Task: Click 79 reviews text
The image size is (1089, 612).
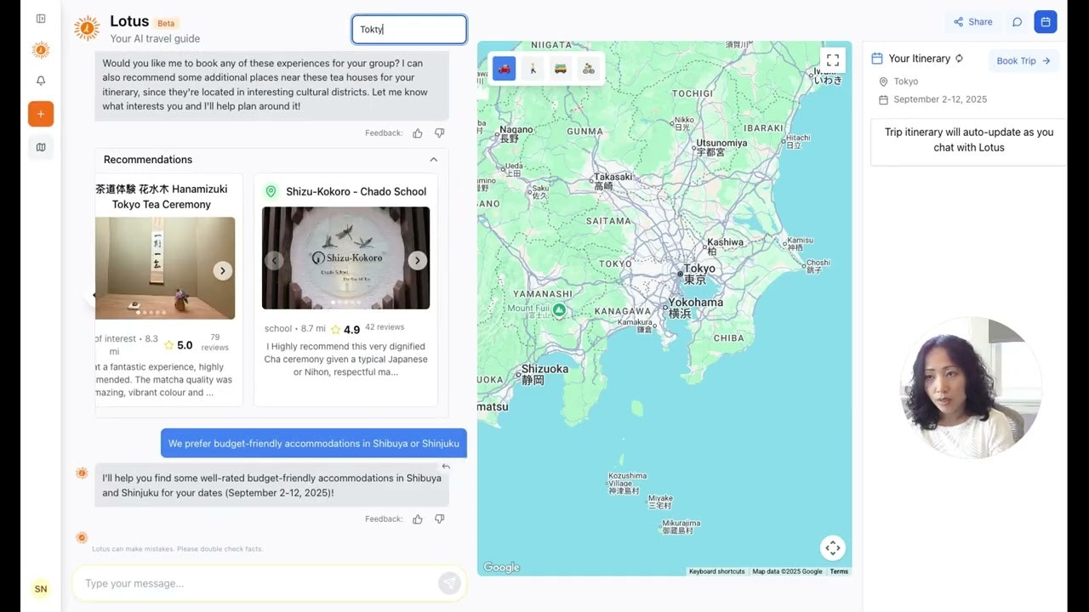Action: tap(215, 343)
